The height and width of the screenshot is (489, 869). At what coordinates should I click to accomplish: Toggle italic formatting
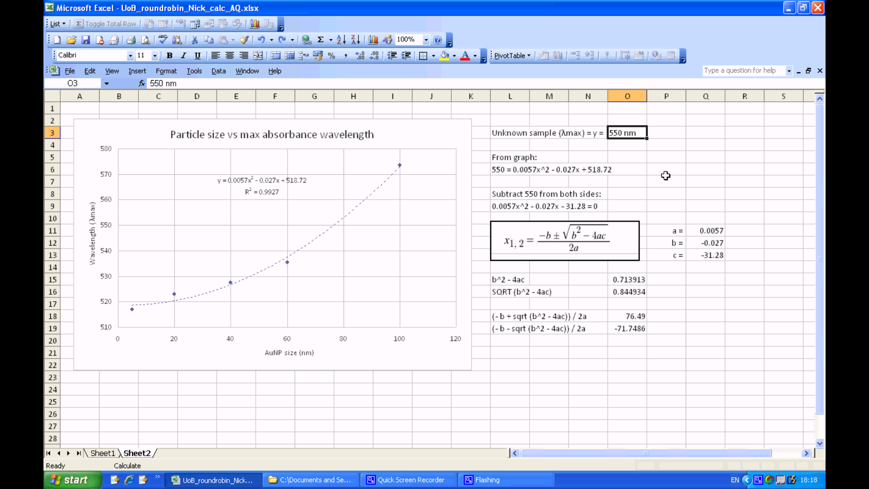(x=183, y=56)
